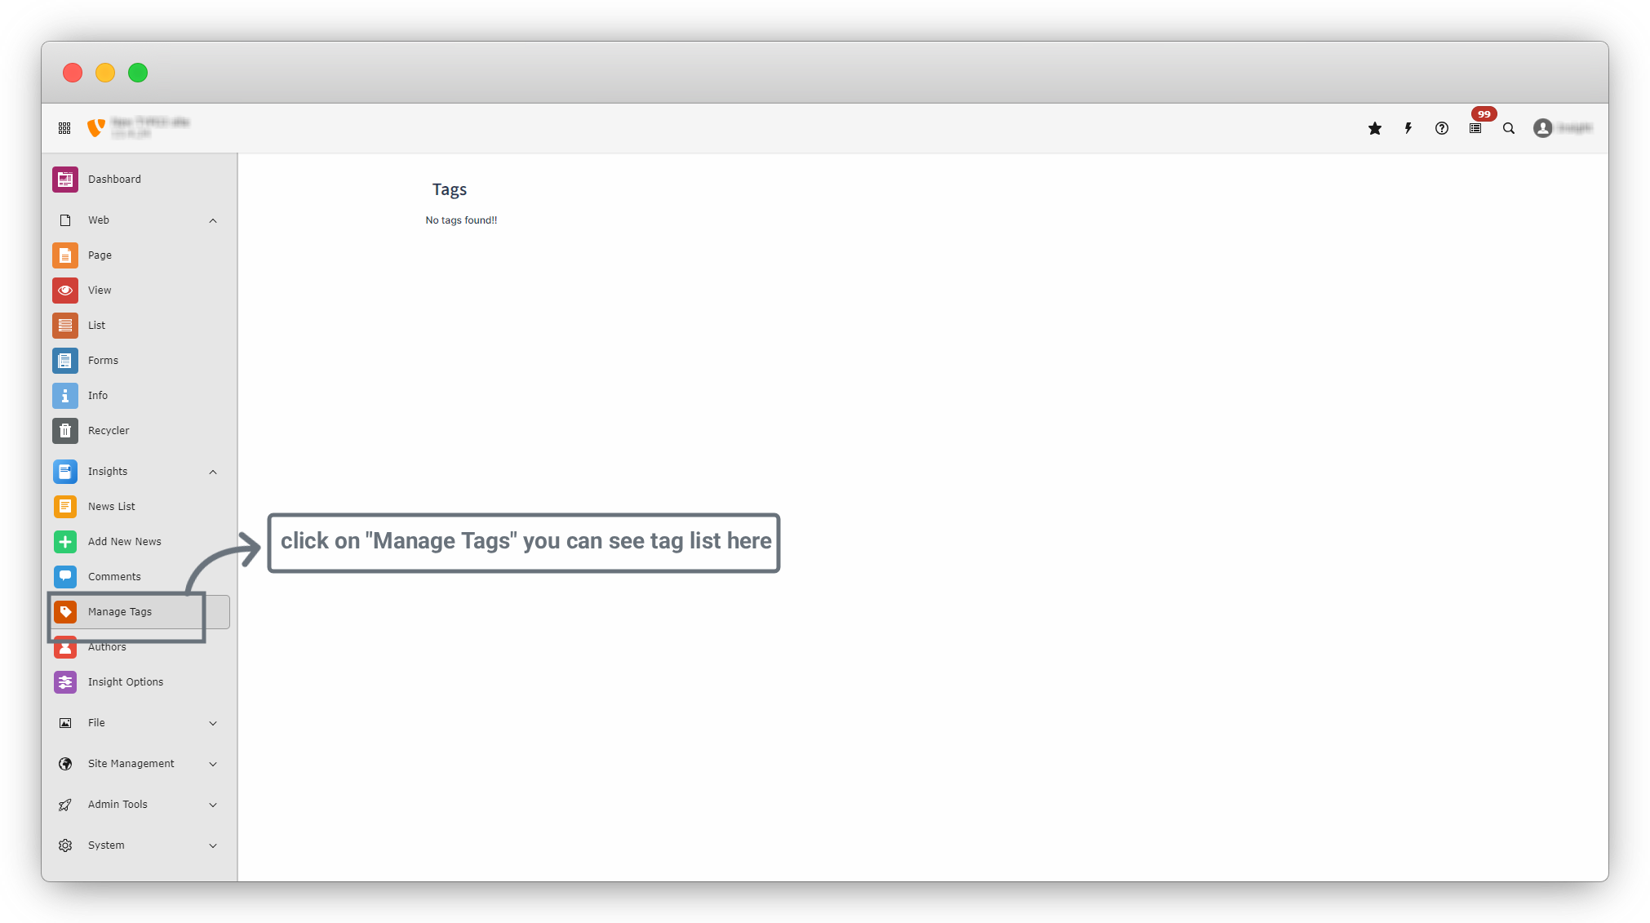Image resolution: width=1650 pixels, height=923 pixels.
Task: Open the Dashboard module
Action: click(x=114, y=180)
